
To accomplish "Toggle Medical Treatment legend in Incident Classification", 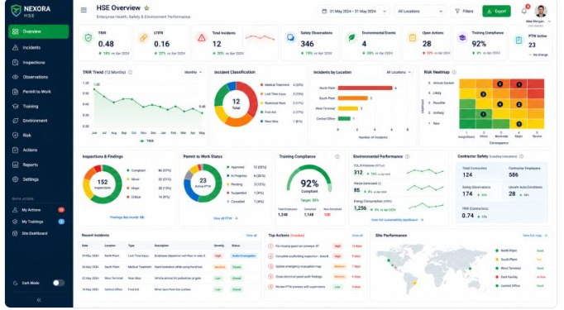I will point(275,85).
